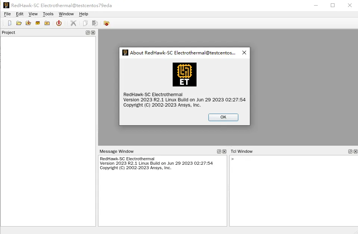The image size is (358, 234).
Task: Click the Version line in Message Window
Action: click(x=156, y=163)
